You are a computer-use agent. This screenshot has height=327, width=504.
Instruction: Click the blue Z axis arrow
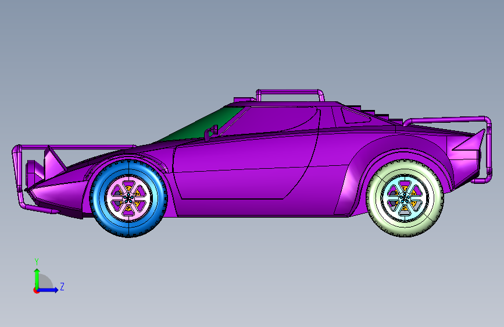tap(49, 290)
